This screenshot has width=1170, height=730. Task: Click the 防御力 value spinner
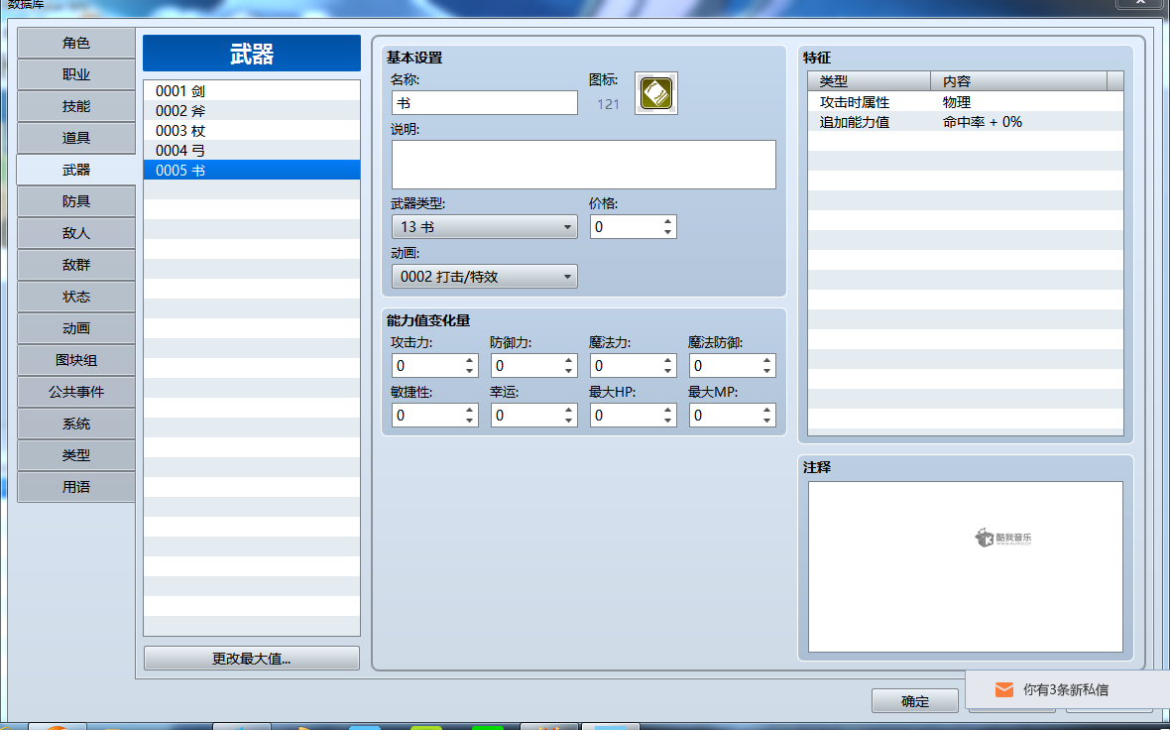point(533,366)
